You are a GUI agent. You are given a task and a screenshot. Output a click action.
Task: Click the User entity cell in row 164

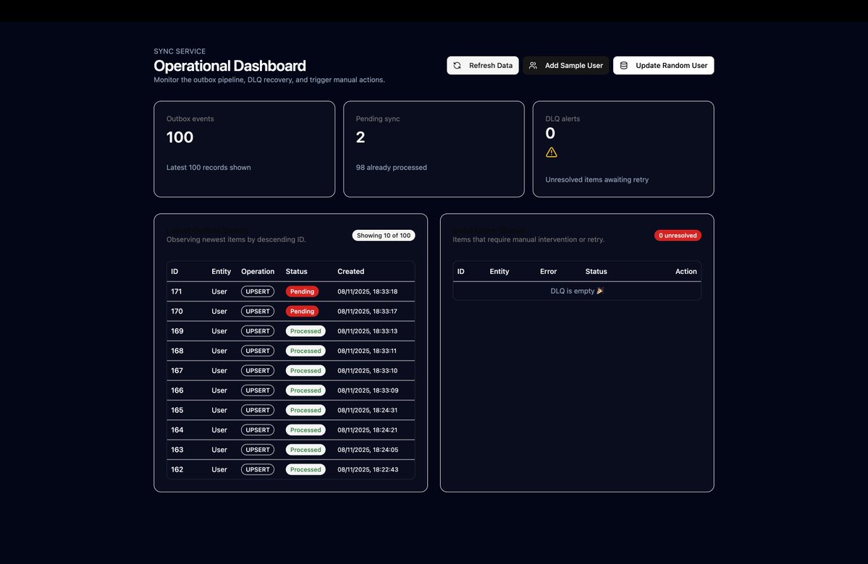(x=219, y=430)
